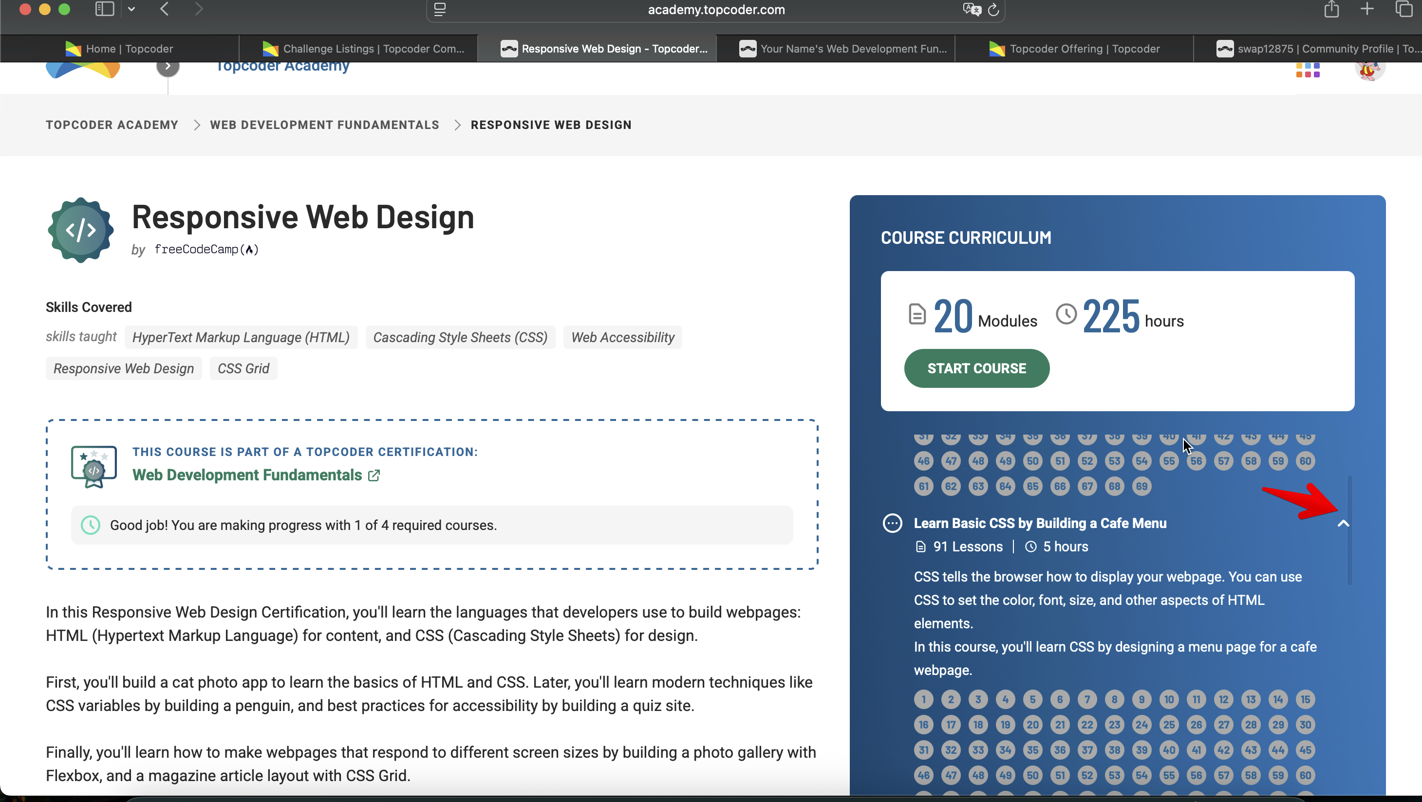Open the Web Development Fundamentals breadcrumb link
Viewport: 1422px width, 802px height.
(325, 125)
